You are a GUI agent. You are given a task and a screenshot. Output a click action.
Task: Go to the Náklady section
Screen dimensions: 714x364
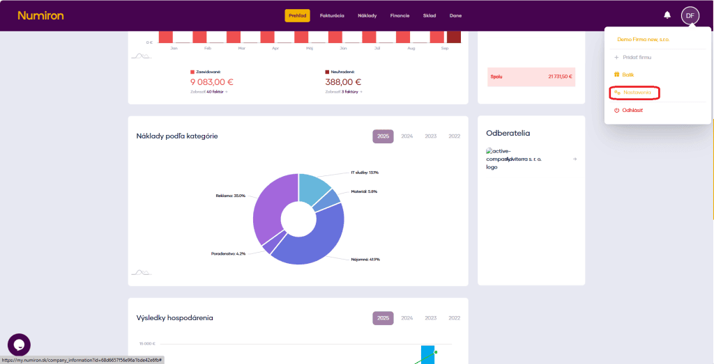pyautogui.click(x=367, y=15)
